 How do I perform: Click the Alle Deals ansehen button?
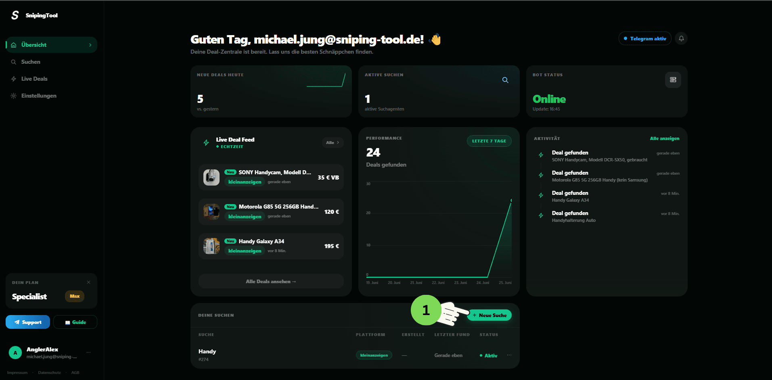(271, 281)
